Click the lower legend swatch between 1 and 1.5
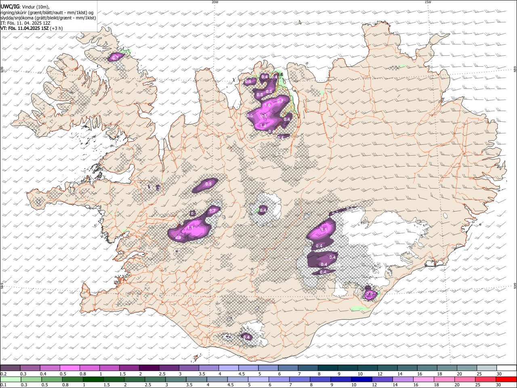Image resolution: width=517 pixels, height=388 pixels. tap(93, 379)
